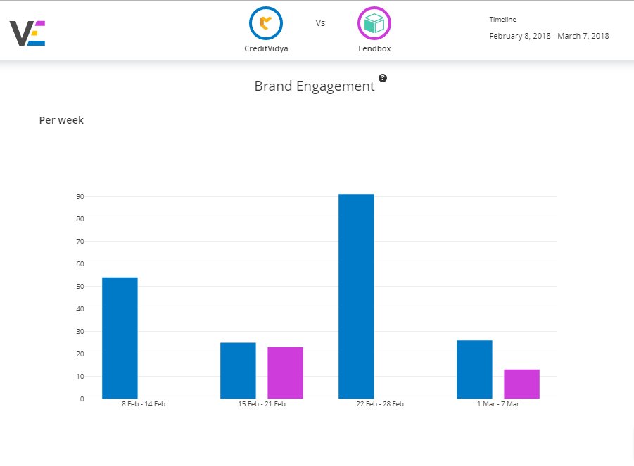Open the February 8 - March 7 date range selector
Viewport: 634px width, 466px height.
click(x=549, y=36)
